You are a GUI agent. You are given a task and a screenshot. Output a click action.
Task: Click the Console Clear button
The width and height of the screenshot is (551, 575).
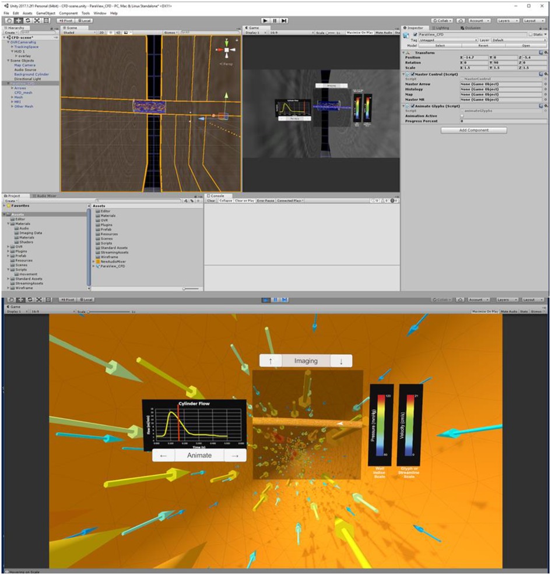pyautogui.click(x=210, y=200)
